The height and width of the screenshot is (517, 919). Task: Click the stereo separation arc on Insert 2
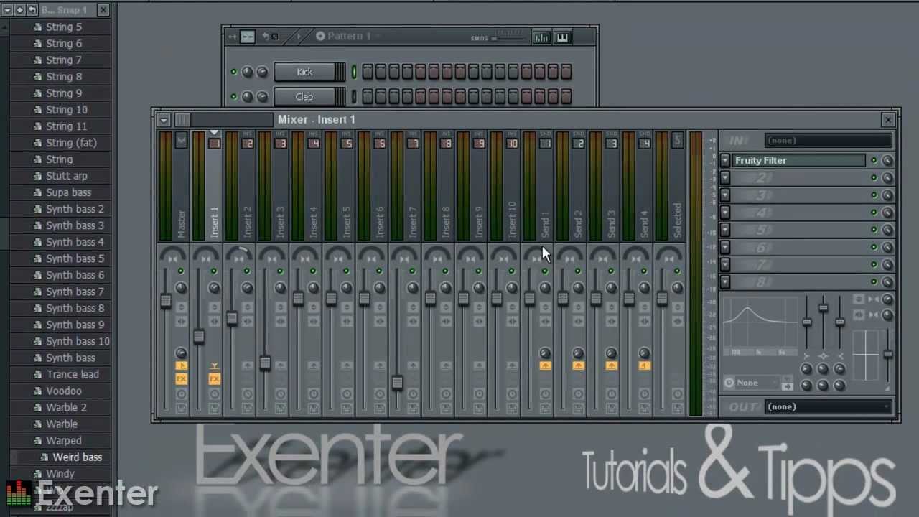tap(239, 254)
